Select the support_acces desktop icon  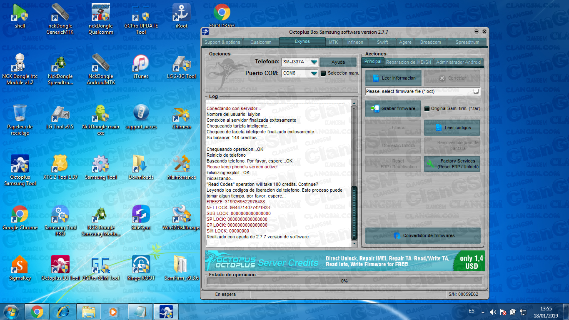tap(141, 117)
